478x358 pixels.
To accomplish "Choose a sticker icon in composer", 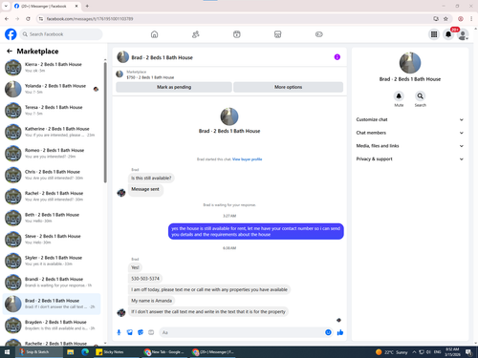I will (141, 332).
